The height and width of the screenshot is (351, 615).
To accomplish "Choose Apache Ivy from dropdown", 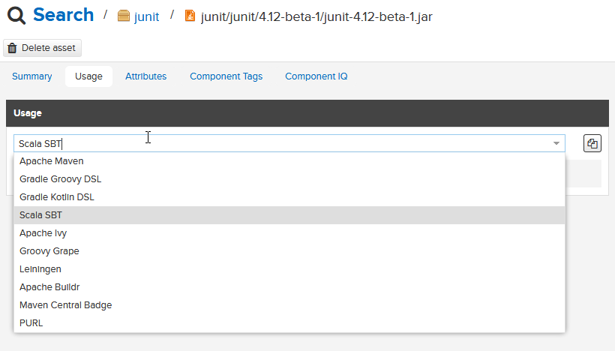I will [289, 233].
